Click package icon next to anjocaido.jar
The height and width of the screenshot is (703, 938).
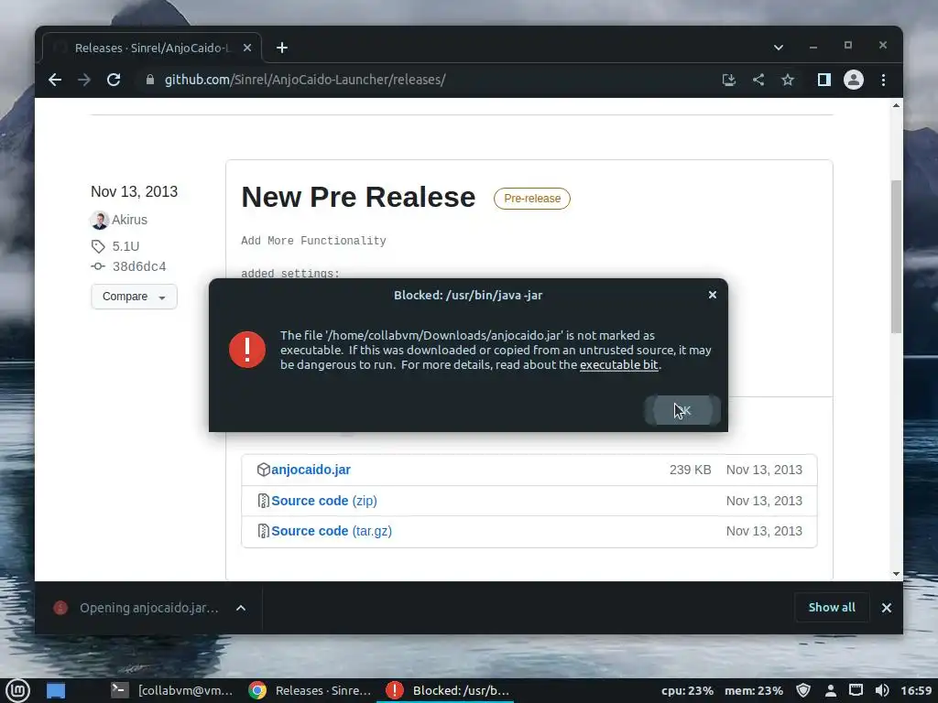click(x=263, y=470)
